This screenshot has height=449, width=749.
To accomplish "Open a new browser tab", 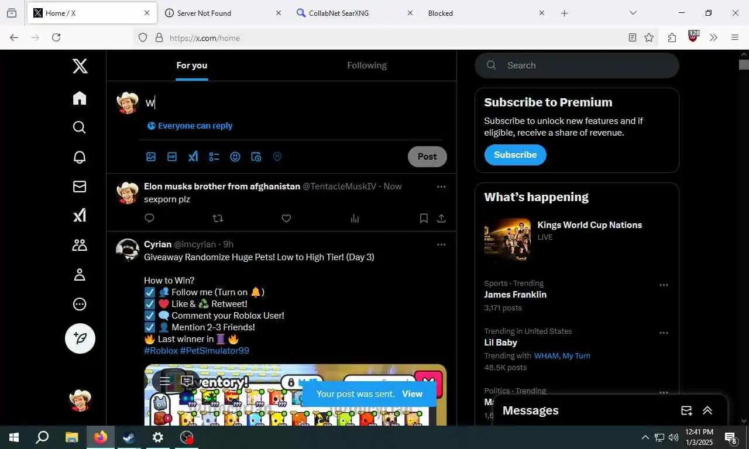I will tap(564, 13).
